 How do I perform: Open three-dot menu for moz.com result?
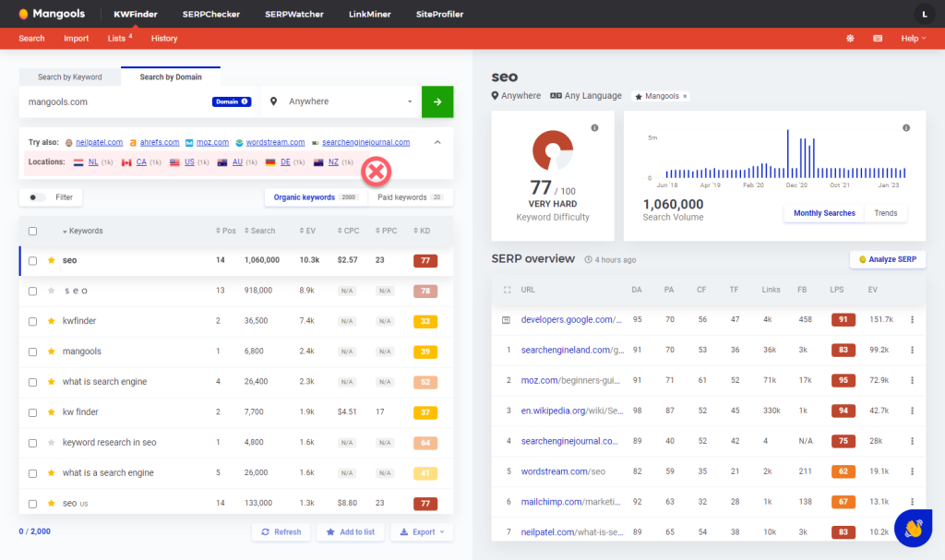click(912, 380)
